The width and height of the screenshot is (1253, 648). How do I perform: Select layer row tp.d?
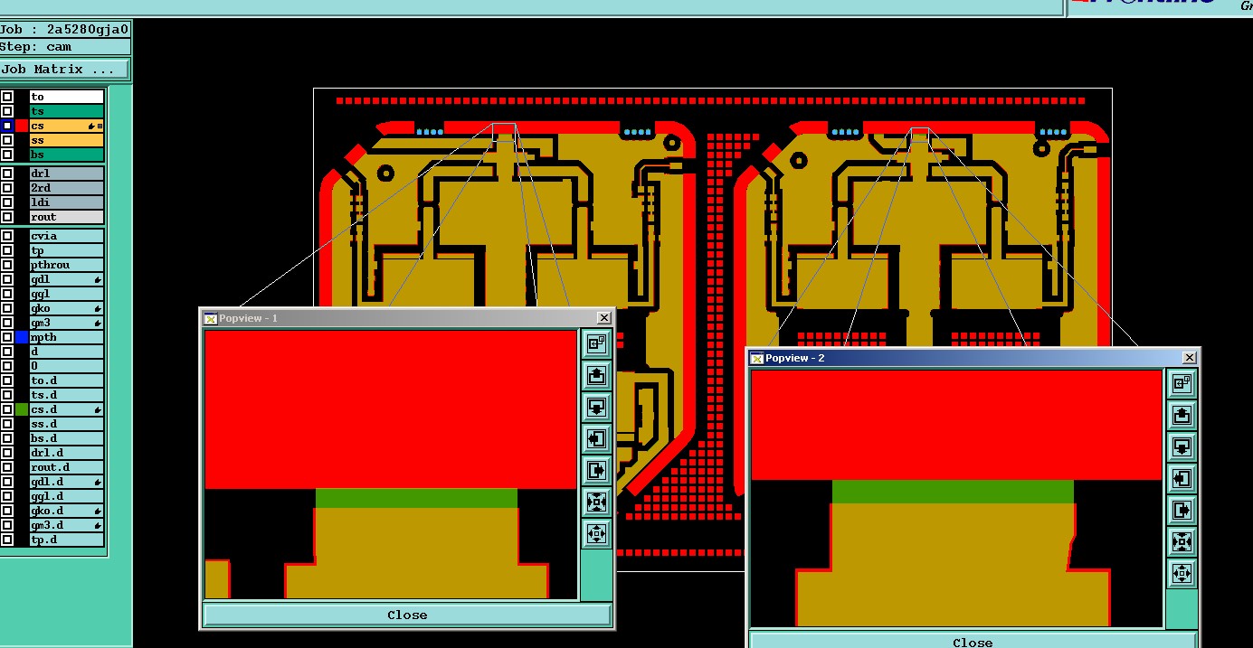[67, 540]
